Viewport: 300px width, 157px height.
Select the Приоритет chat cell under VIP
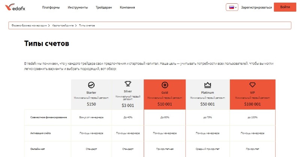pos(252,149)
